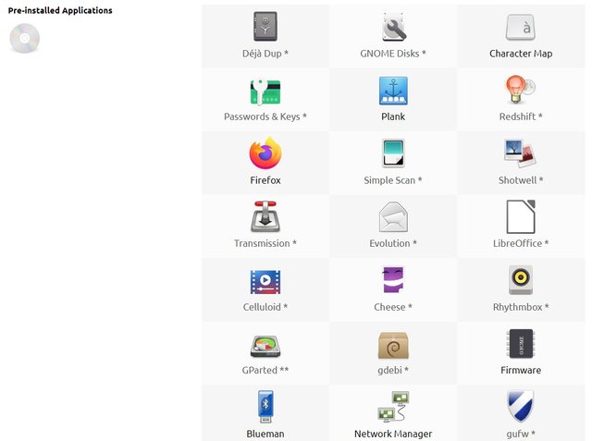Image resolution: width=592 pixels, height=441 pixels.
Task: Click the Redshift light bulb icon
Action: tap(521, 90)
